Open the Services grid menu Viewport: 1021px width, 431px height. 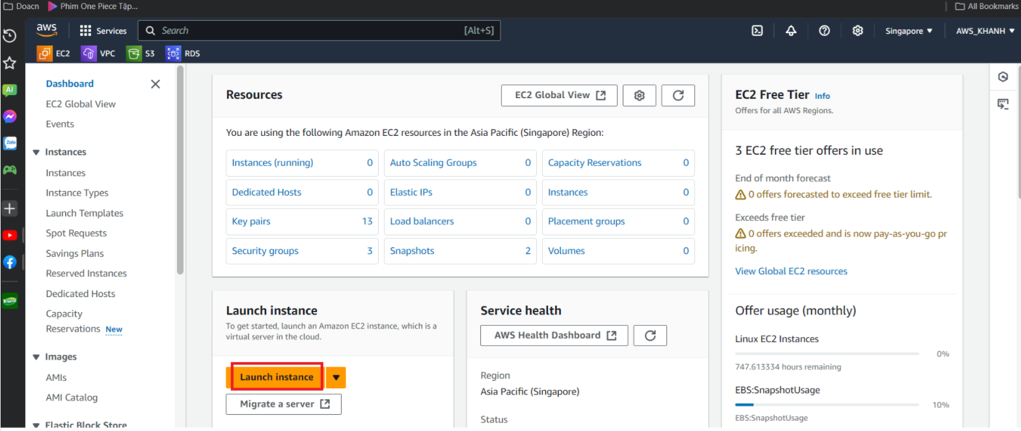[x=103, y=31]
